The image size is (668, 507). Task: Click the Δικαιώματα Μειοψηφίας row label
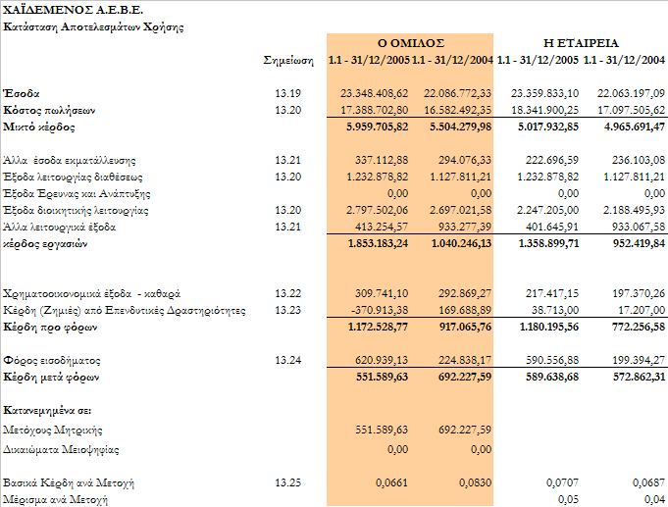pos(61,450)
